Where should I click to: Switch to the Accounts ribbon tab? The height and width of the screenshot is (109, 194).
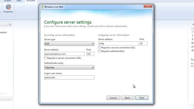(x=31, y=1)
